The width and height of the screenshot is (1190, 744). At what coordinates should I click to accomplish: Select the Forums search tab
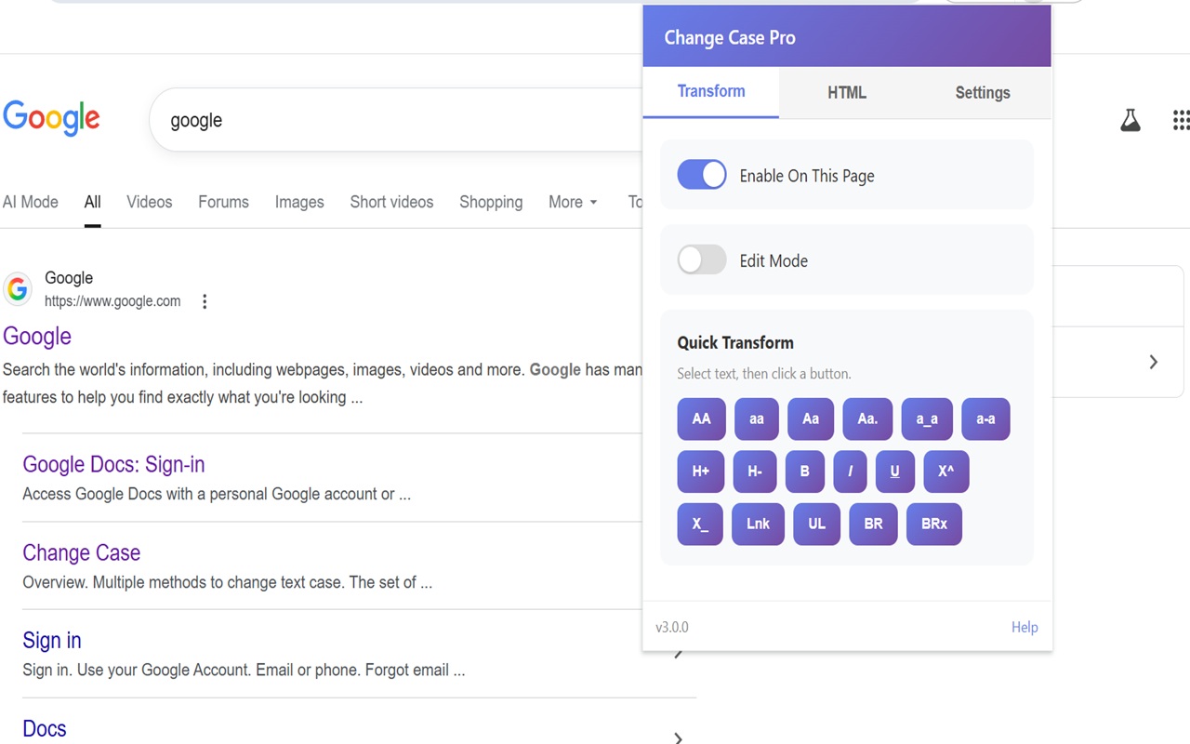point(223,202)
